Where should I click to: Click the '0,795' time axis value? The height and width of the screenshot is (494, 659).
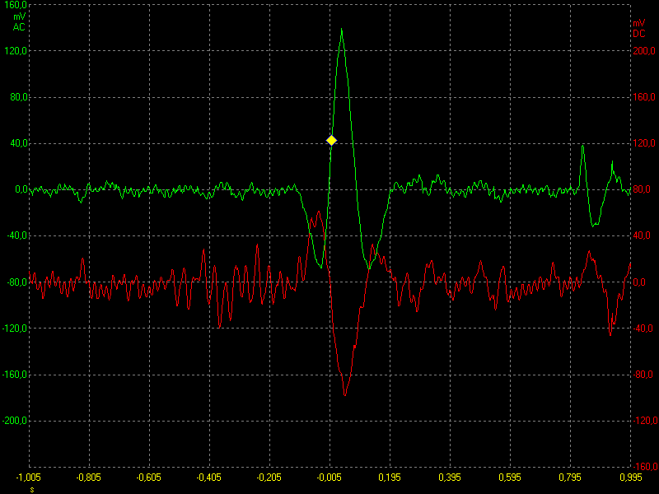coord(570,478)
